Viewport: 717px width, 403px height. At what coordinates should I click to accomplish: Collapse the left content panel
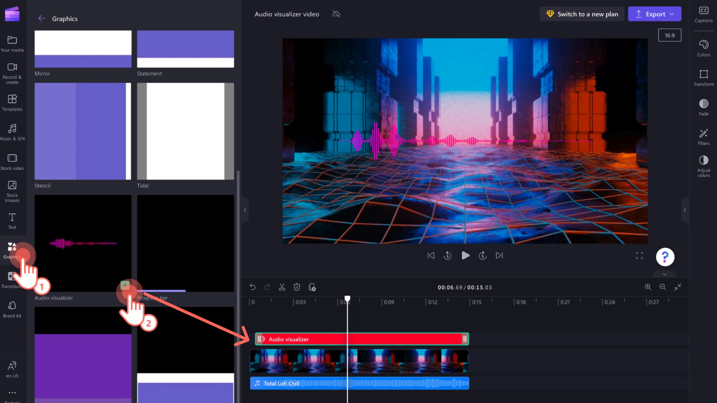point(245,210)
